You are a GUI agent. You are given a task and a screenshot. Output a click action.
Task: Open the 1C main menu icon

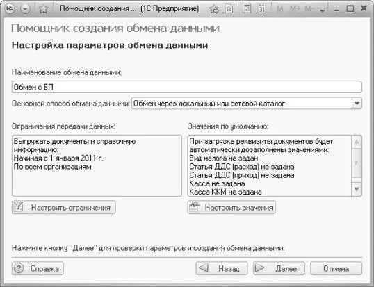click(10, 9)
